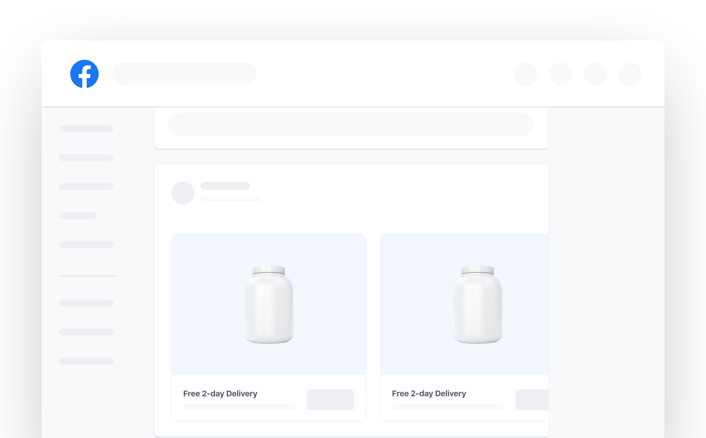The height and width of the screenshot is (438, 706).
Task: Click the Facebook logo icon
Action: (x=84, y=74)
